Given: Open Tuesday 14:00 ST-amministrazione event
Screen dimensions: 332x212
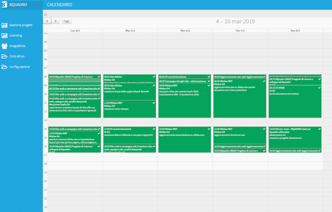Looking at the screenshot, I should pyautogui.click(x=129, y=135).
